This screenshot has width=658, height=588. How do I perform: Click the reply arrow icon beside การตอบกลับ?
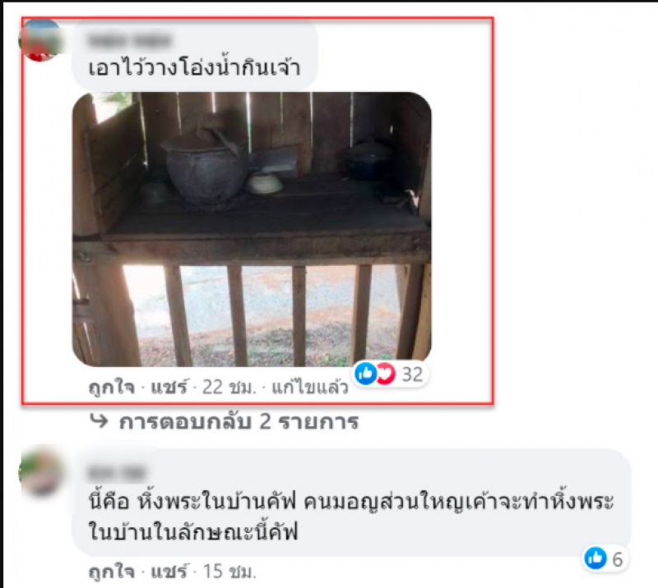pos(99,420)
